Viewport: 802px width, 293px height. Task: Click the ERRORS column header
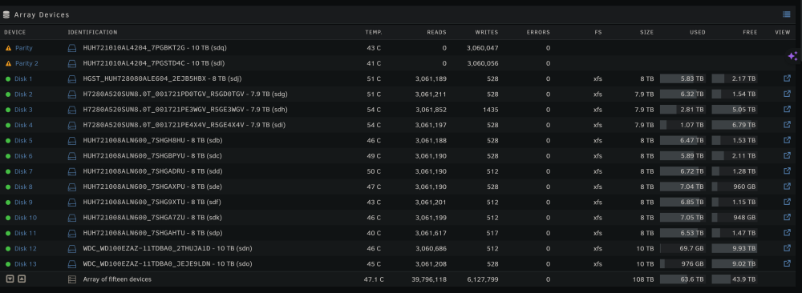click(x=538, y=32)
